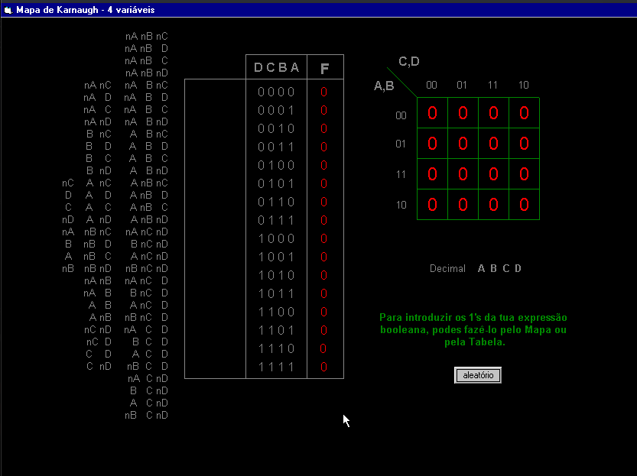Flip Karnaugh cell AB=10, CD=01
Screen dimensions: 637x476
pos(463,205)
